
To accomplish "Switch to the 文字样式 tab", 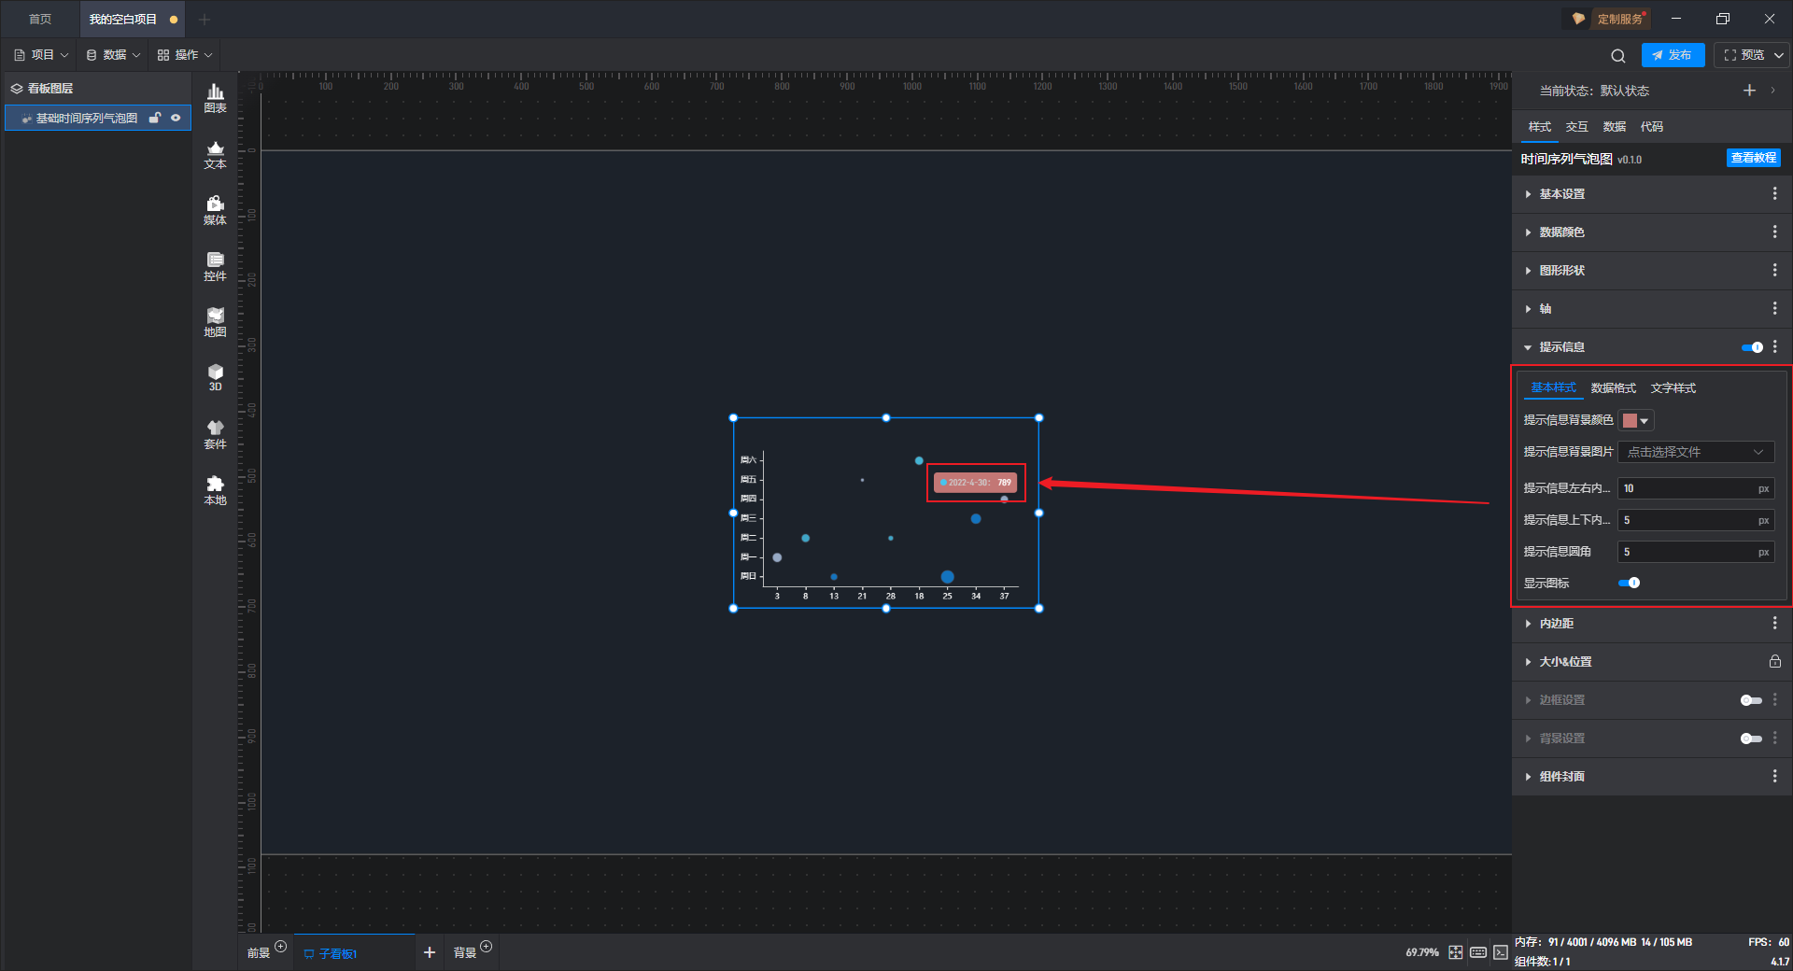I will coord(1673,387).
